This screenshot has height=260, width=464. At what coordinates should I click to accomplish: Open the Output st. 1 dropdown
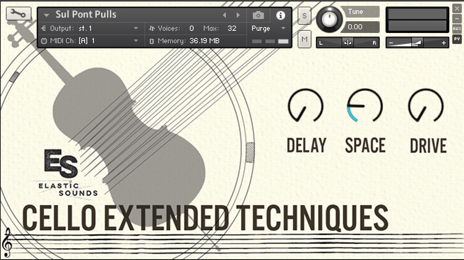(136, 29)
